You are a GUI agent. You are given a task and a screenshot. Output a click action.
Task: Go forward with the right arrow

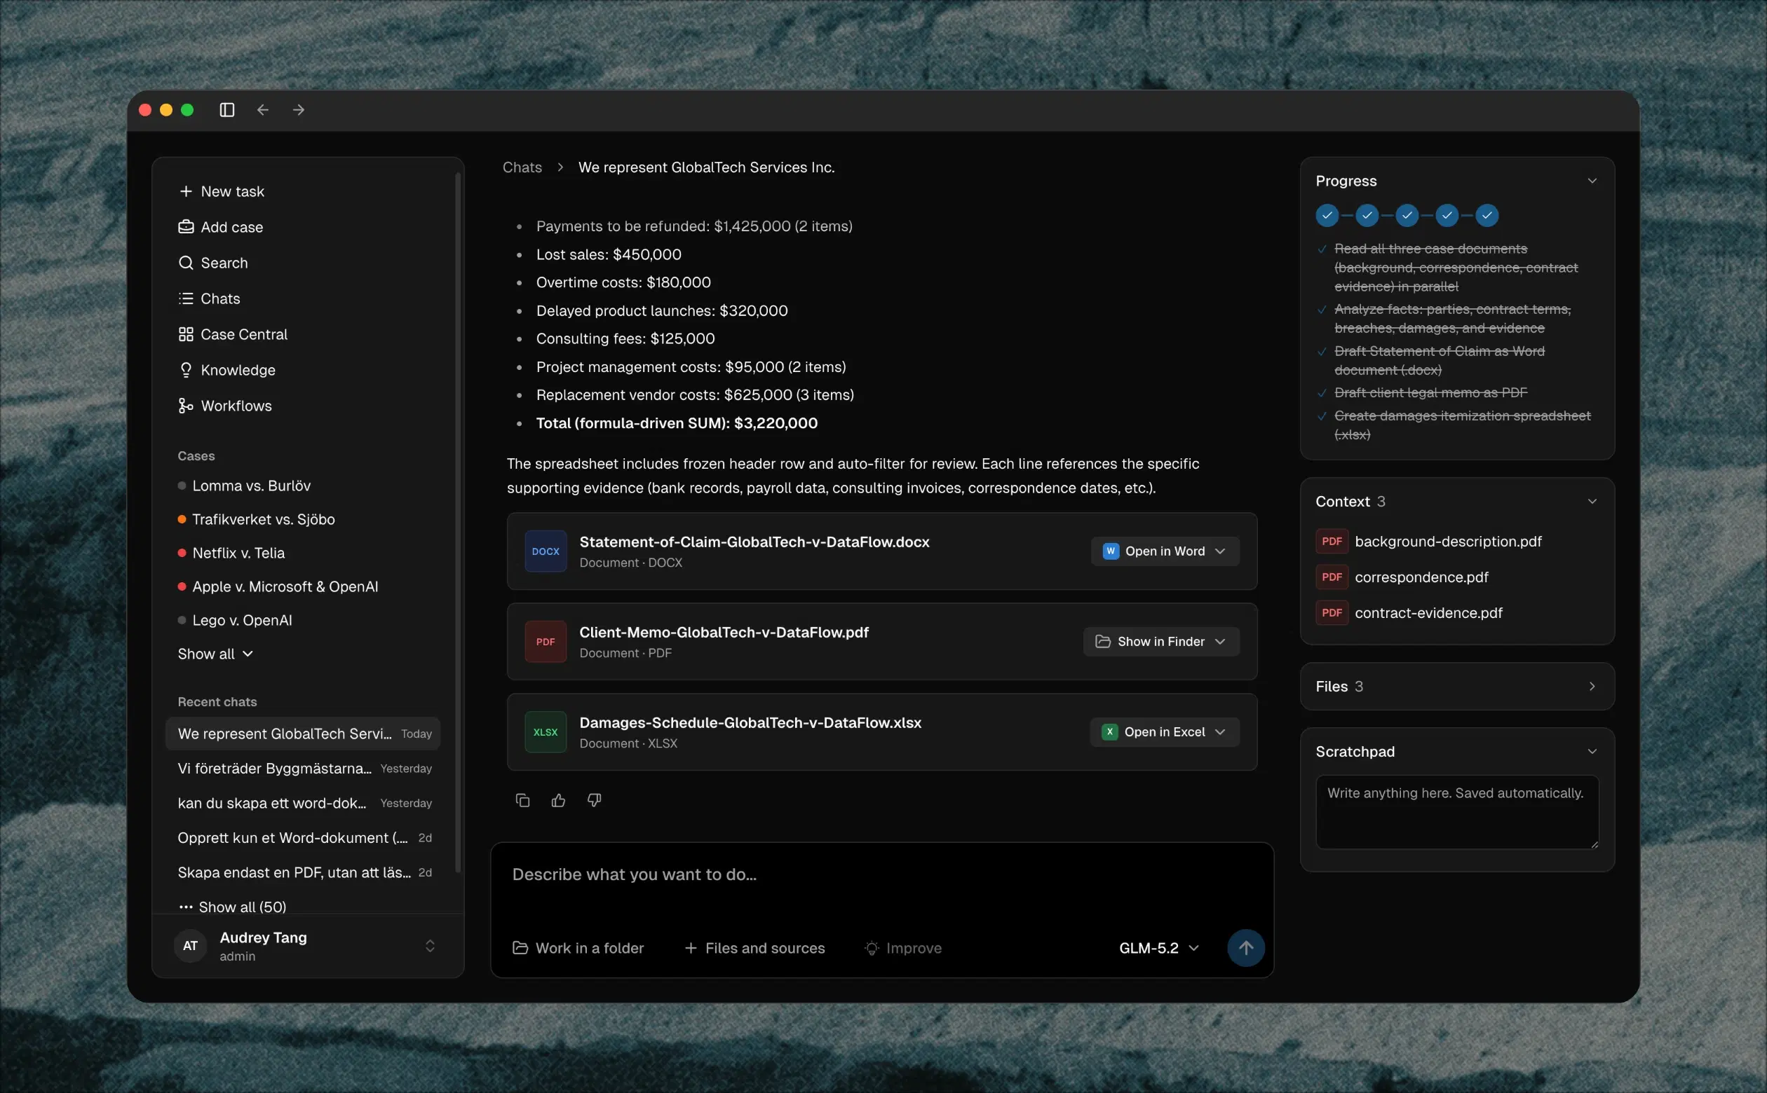(x=299, y=110)
